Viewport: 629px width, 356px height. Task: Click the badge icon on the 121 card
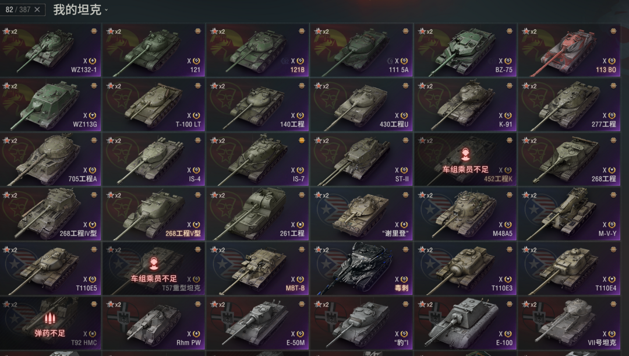pos(198,31)
